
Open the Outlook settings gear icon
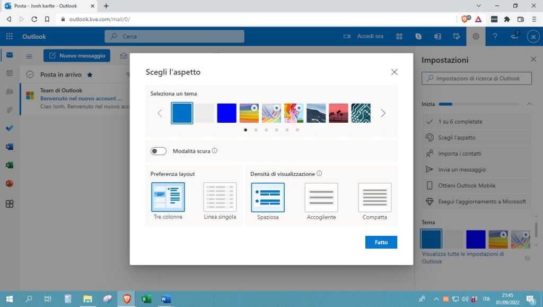pos(476,36)
